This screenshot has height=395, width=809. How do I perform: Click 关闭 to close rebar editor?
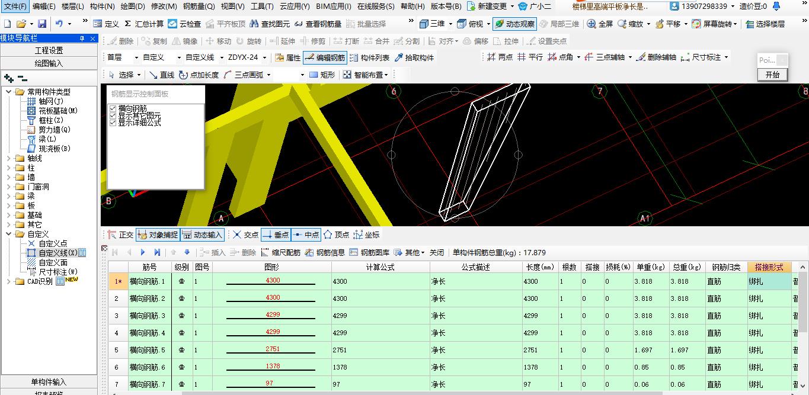[x=437, y=252]
